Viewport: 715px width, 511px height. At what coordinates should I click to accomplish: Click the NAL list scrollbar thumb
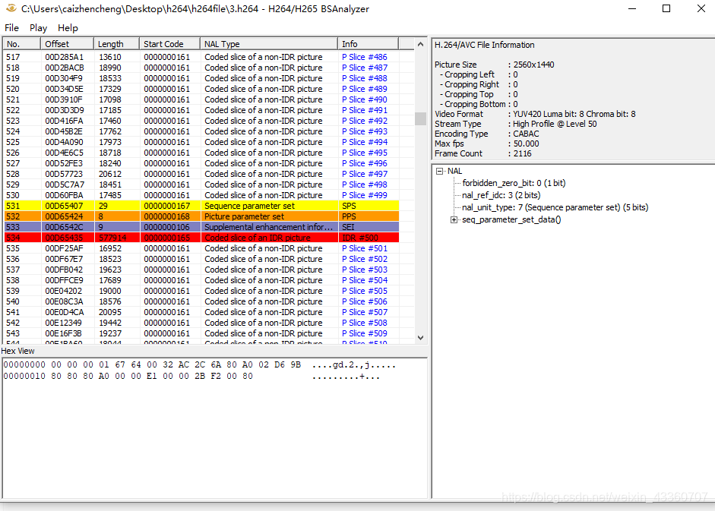coord(420,118)
